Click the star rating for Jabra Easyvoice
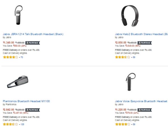 pos(122,124)
